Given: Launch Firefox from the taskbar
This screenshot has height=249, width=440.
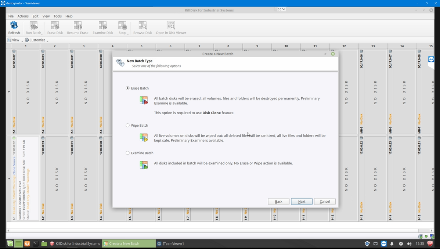Looking at the screenshot, I should [27, 243].
